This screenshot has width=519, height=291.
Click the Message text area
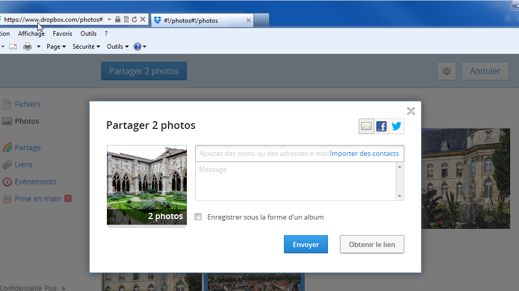click(296, 181)
